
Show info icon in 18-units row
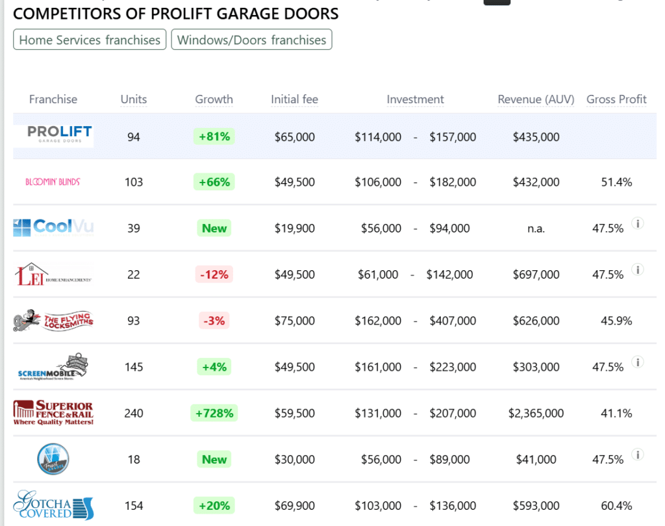638,455
